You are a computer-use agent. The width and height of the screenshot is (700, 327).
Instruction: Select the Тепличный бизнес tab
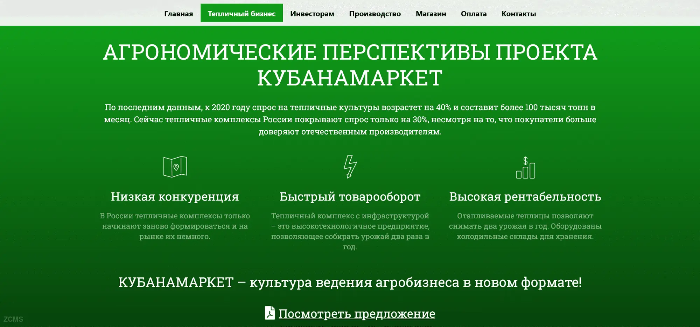click(241, 13)
